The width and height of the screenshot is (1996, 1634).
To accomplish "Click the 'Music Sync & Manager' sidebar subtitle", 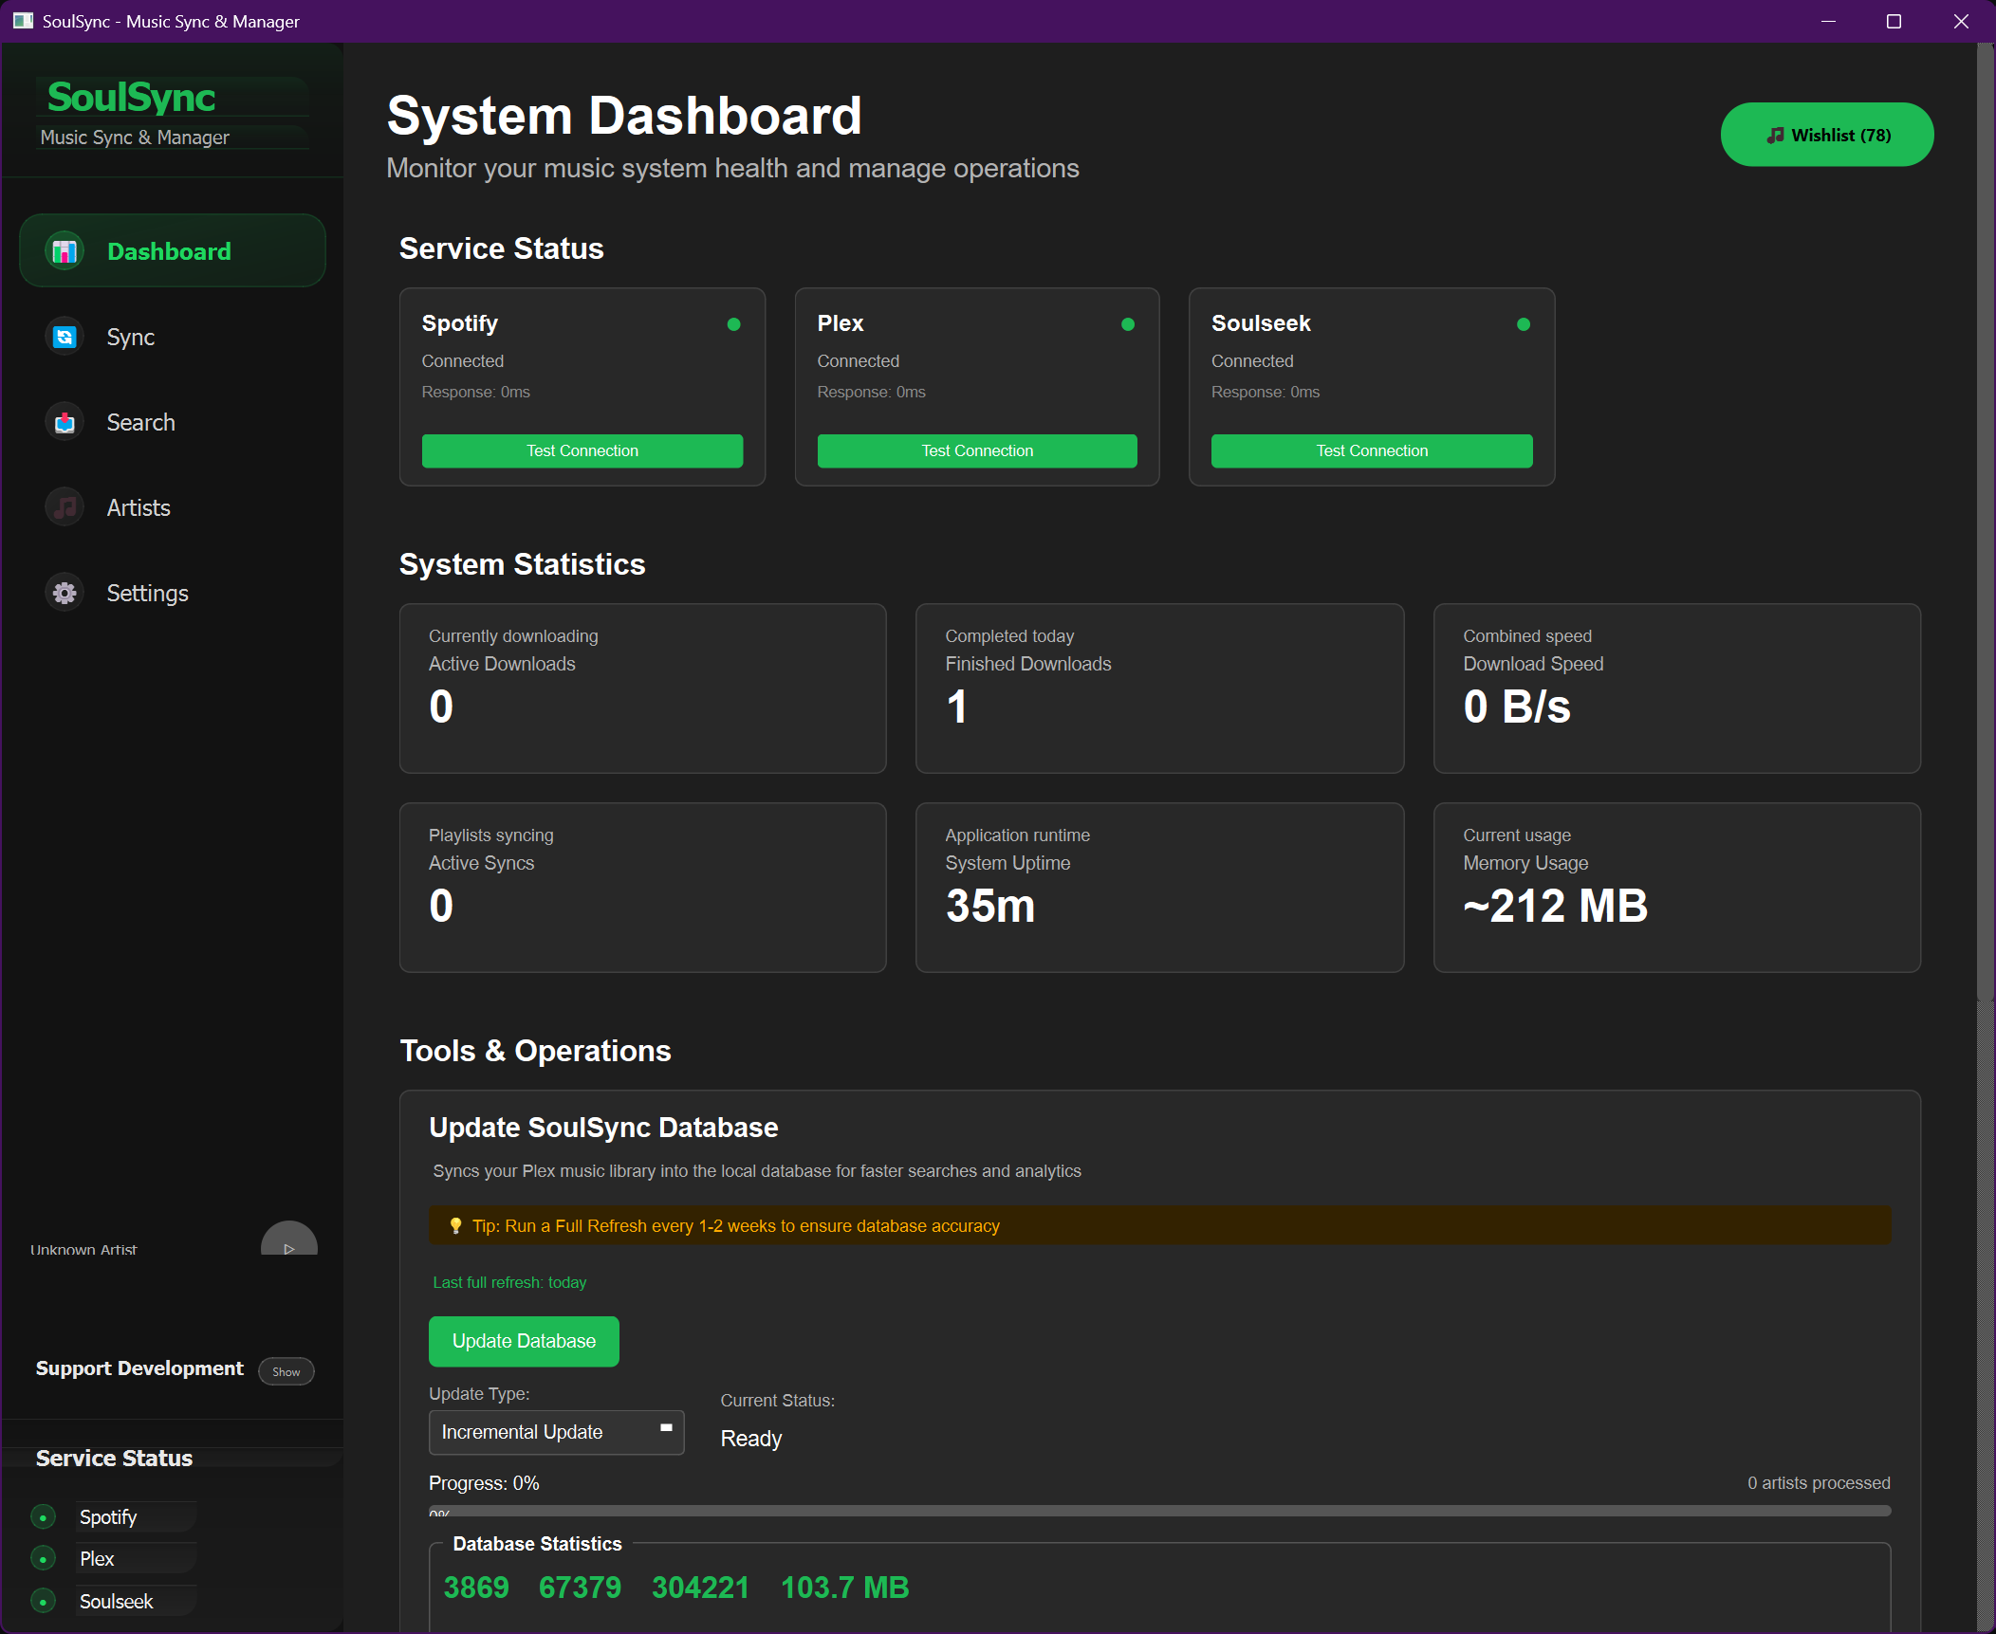I will (x=135, y=138).
